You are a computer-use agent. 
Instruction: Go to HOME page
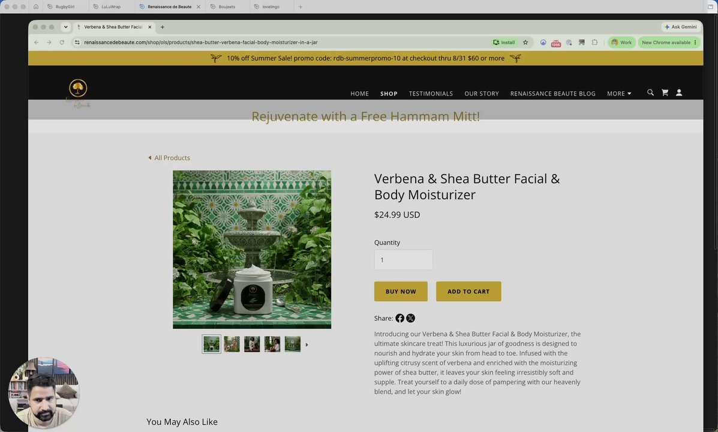pos(359,94)
